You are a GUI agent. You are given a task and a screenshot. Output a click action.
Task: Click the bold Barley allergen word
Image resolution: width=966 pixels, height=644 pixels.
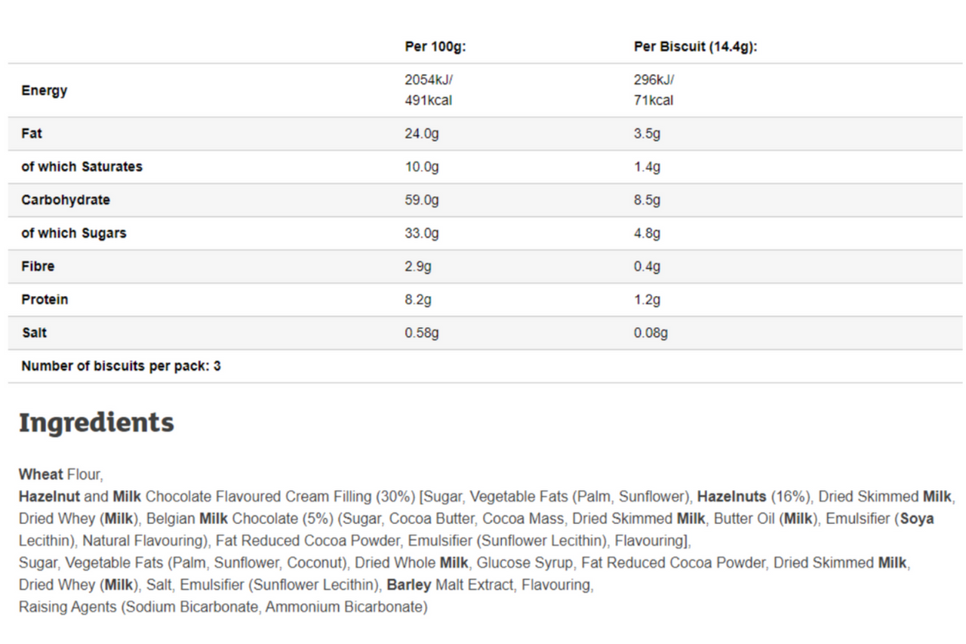(x=409, y=585)
